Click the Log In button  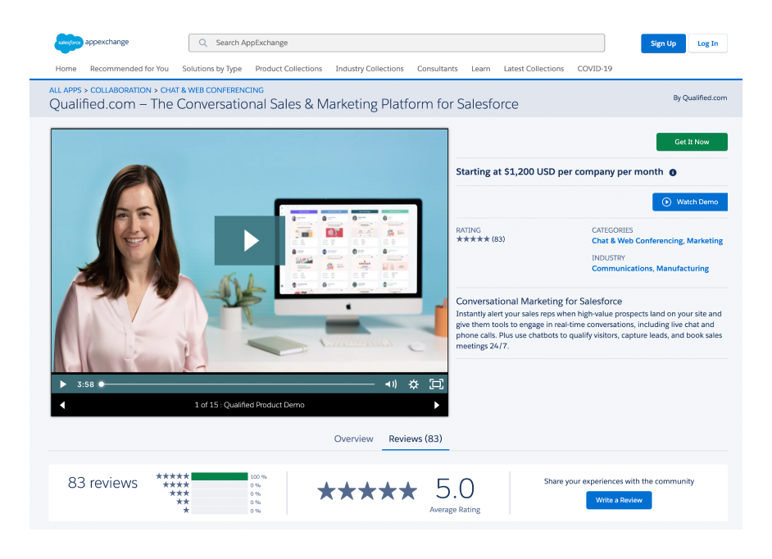pyautogui.click(x=707, y=43)
